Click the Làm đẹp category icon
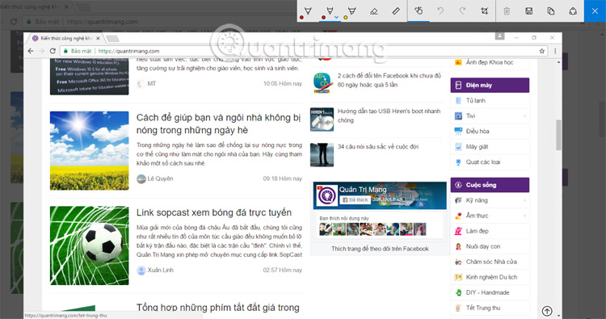 click(458, 231)
